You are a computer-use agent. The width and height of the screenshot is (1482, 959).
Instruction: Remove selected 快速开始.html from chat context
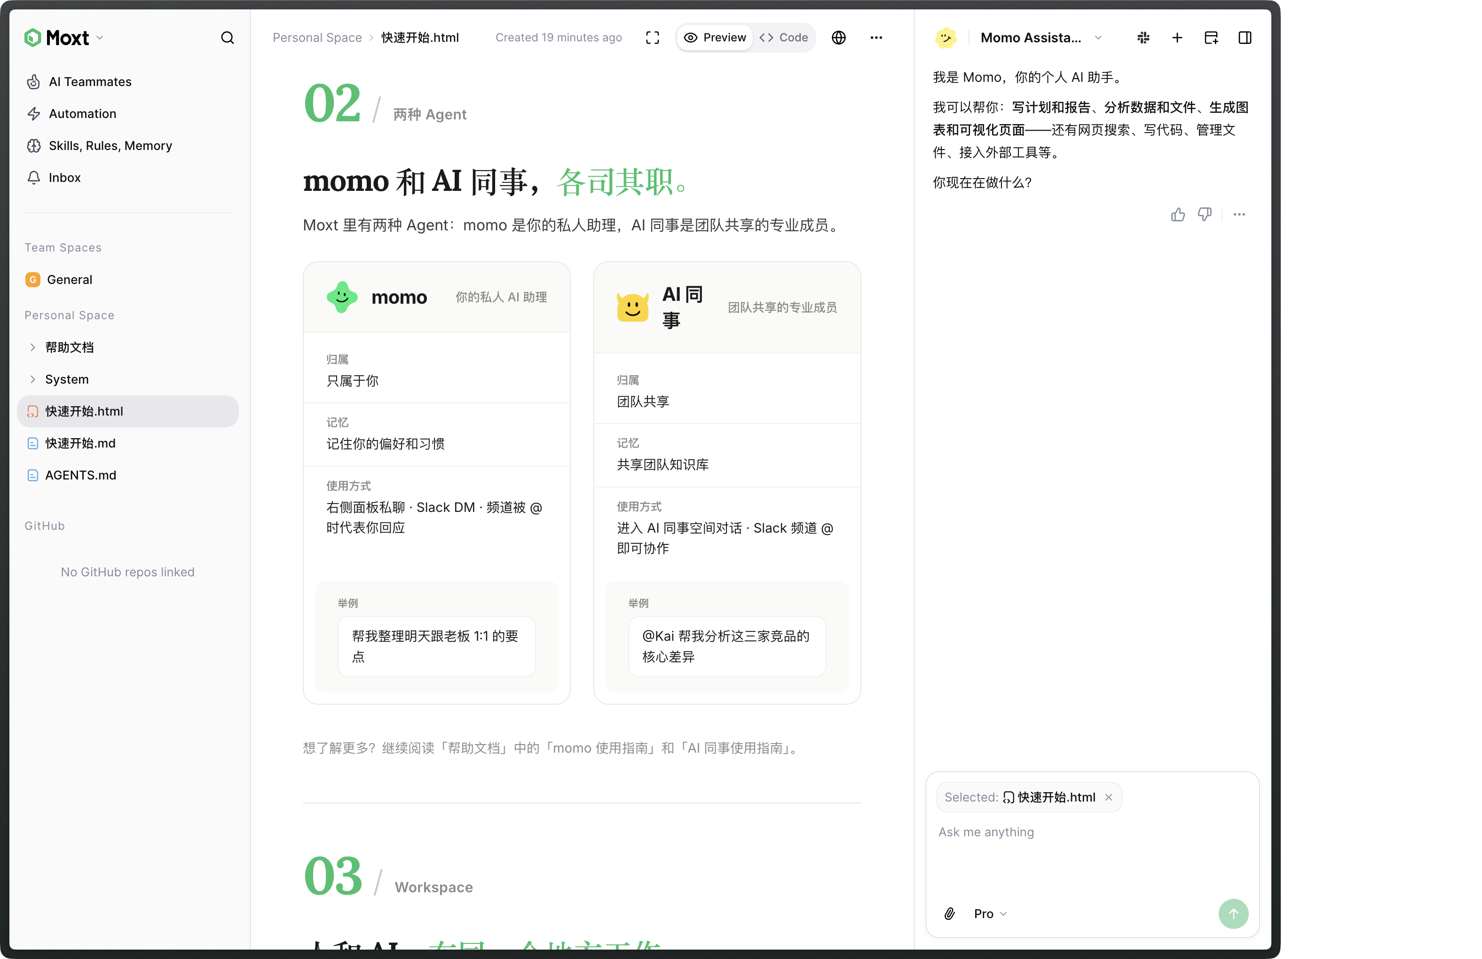click(1108, 797)
